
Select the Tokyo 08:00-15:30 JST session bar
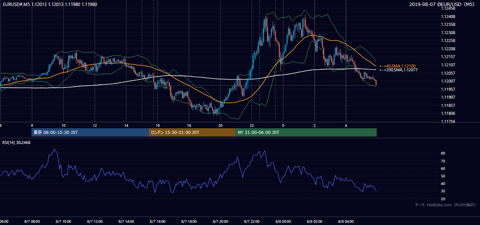tap(90, 132)
